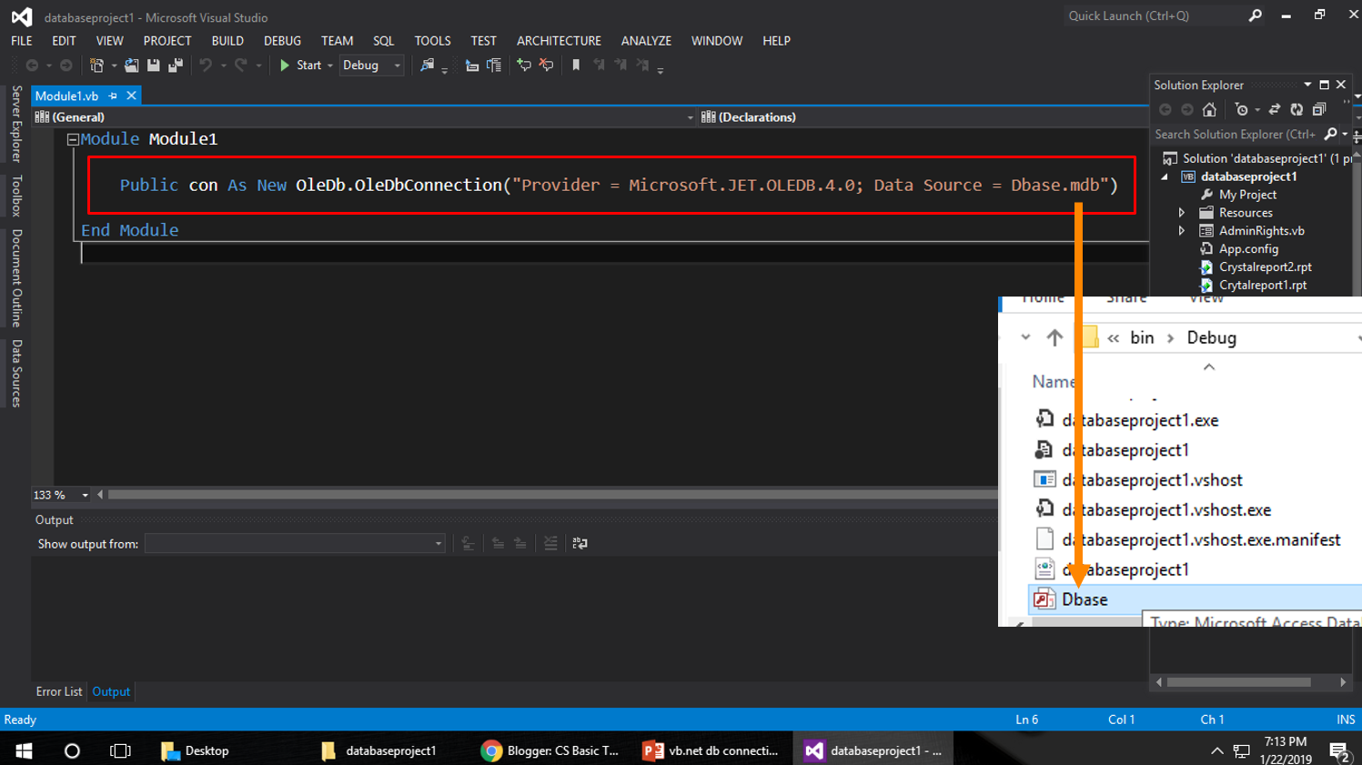Select databaseproject1.exe in the Explorer window
The height and width of the screenshot is (765, 1362).
[1140, 420]
